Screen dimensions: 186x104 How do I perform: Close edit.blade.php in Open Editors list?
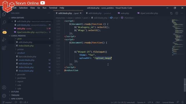pyautogui.click(x=12, y=21)
